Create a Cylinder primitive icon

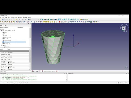pyautogui.click(x=46, y=22)
